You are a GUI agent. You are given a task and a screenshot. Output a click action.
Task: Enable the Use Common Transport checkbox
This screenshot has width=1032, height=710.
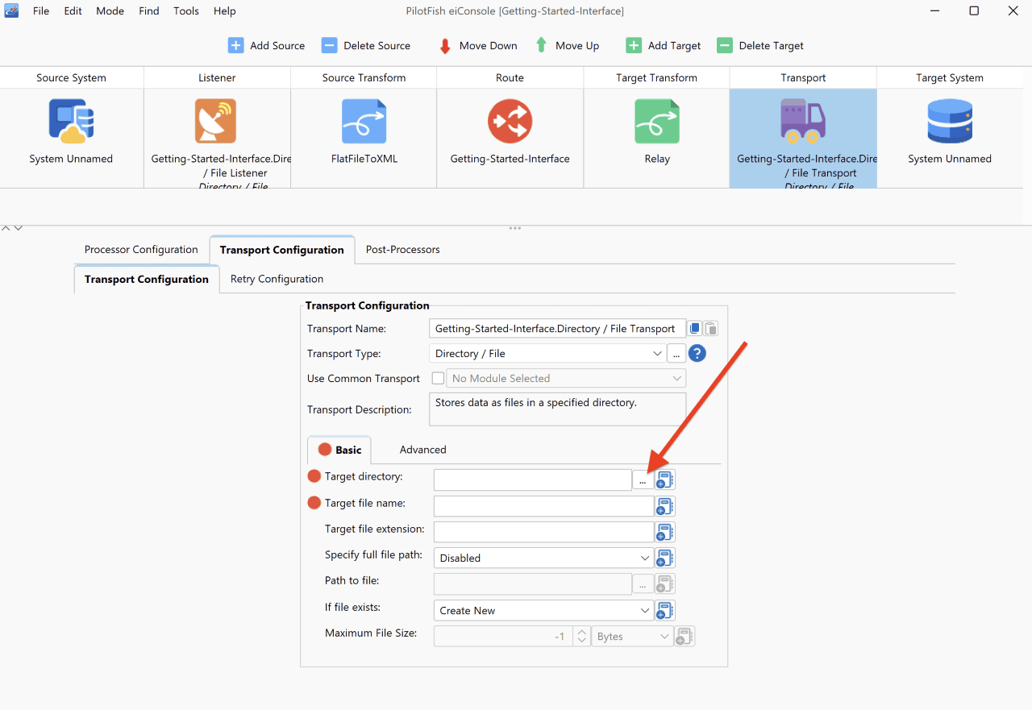438,378
